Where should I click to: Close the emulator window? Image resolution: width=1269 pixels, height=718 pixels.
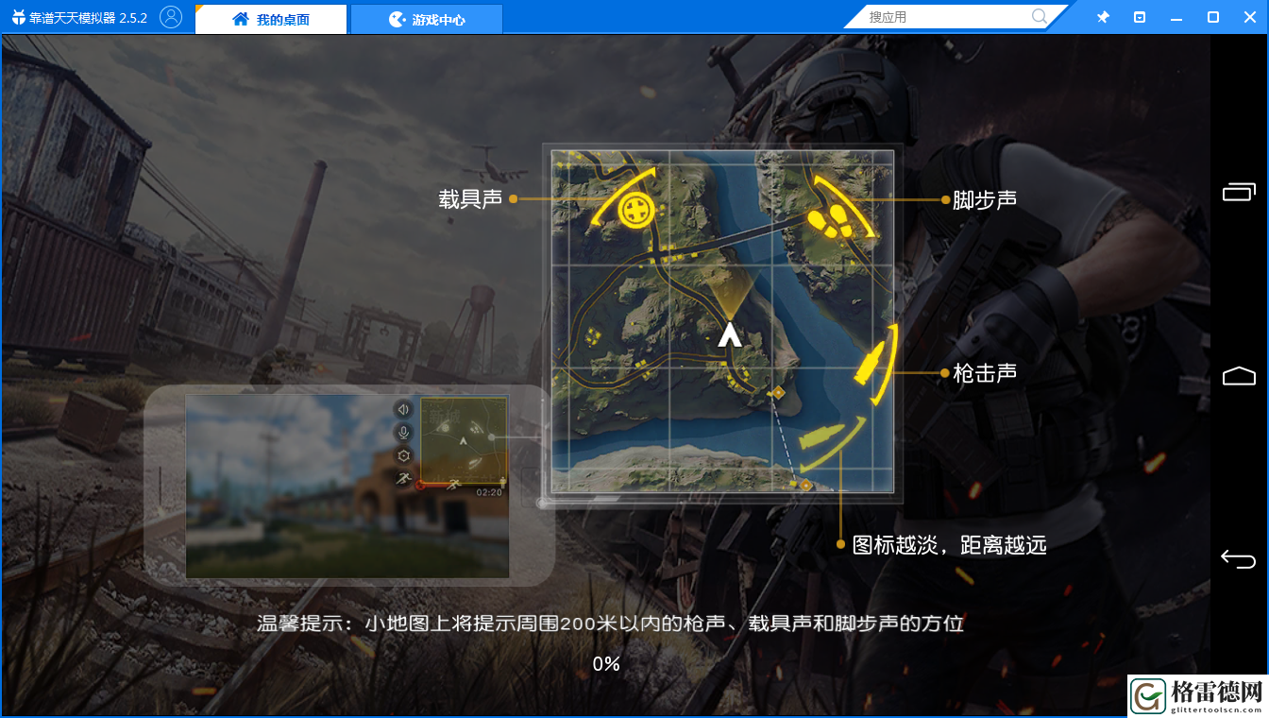click(1249, 17)
